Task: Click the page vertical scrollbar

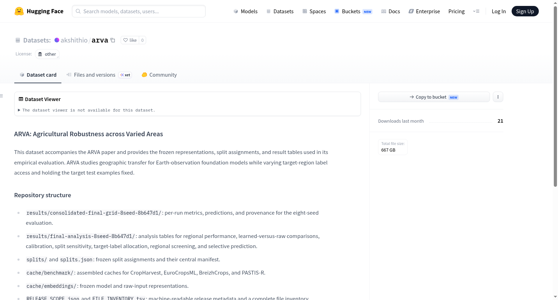Action: 556,96
